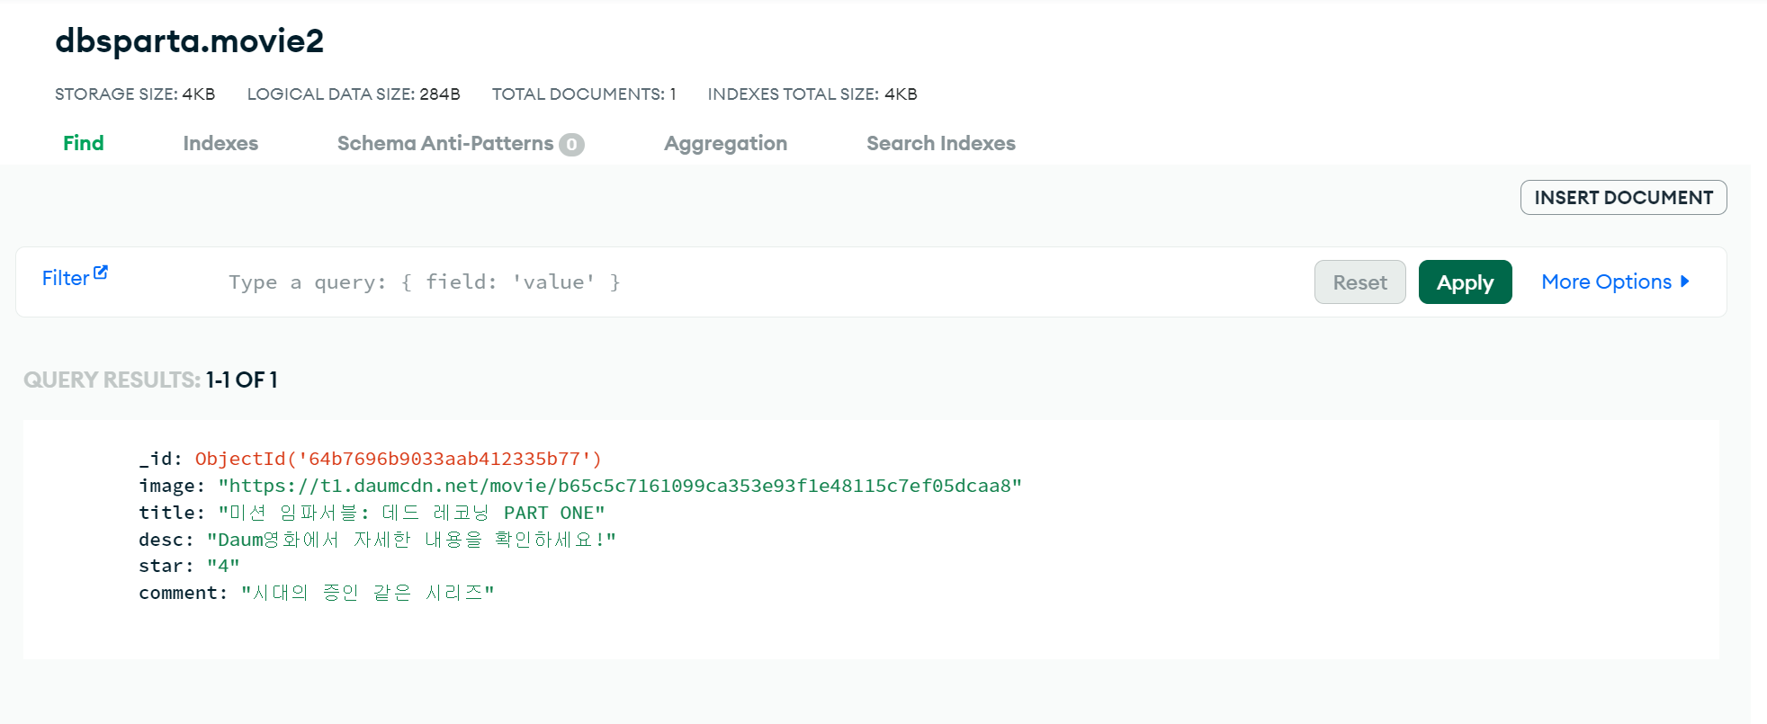
Task: Click the dbsparta.movie2 collection heading
Action: [189, 41]
